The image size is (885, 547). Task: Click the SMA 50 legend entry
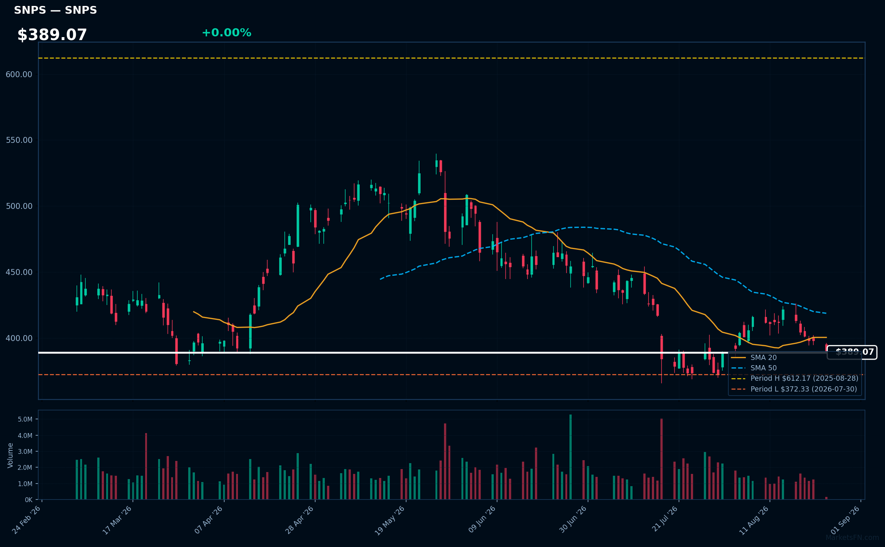pos(754,368)
